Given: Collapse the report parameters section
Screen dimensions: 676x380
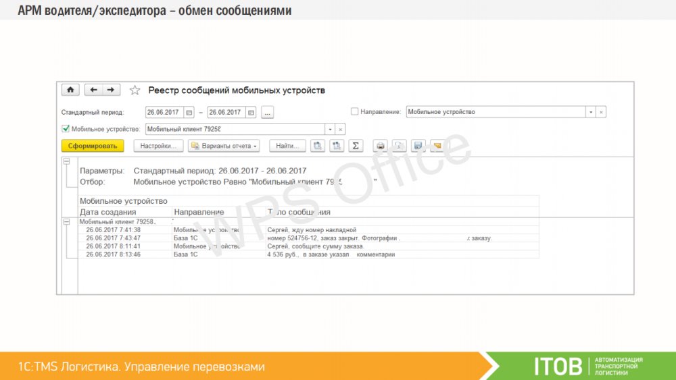Looking at the screenshot, I should click(66, 162).
